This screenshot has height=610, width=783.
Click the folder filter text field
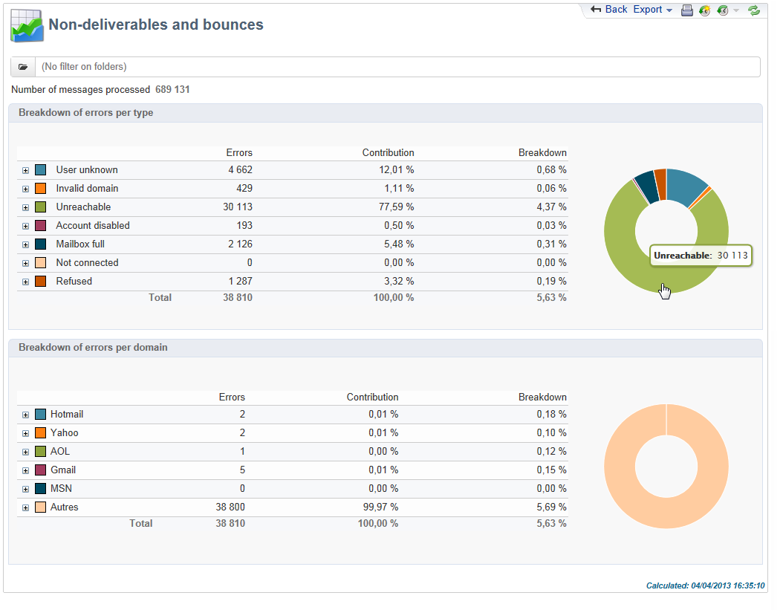397,67
